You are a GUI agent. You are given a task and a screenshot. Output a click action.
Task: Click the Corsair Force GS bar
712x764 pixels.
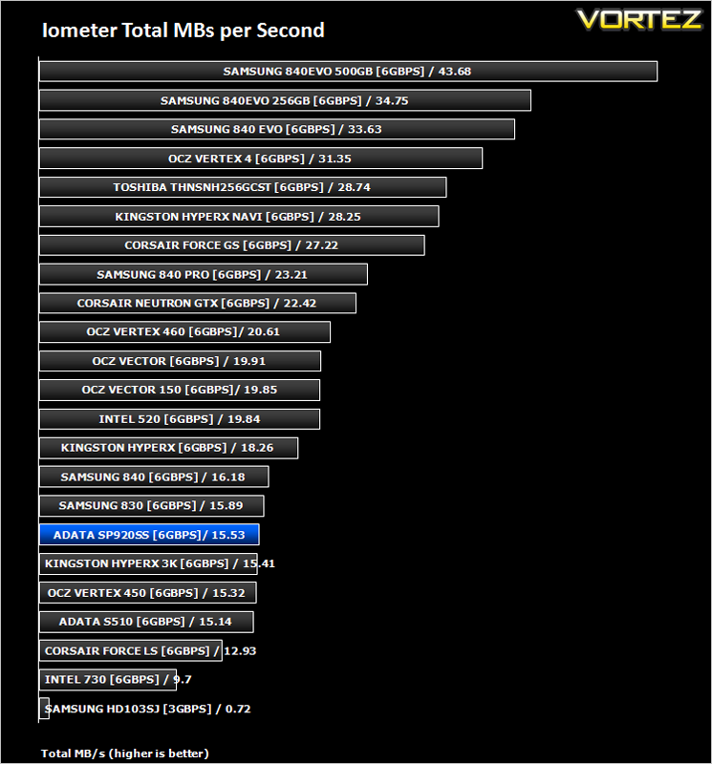pyautogui.click(x=231, y=245)
